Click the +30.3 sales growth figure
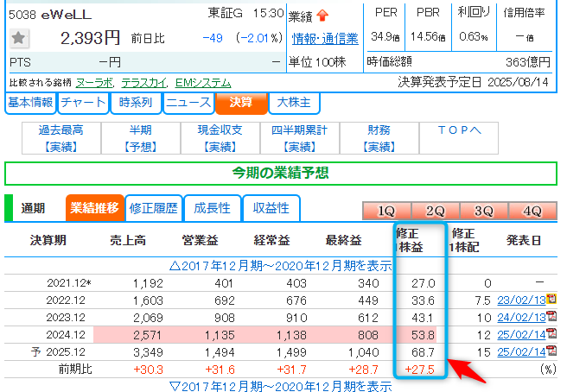The image size is (567, 392). click(149, 370)
